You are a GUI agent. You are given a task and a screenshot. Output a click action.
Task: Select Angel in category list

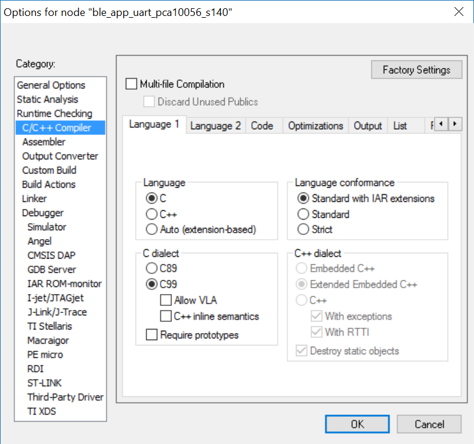pos(60,241)
